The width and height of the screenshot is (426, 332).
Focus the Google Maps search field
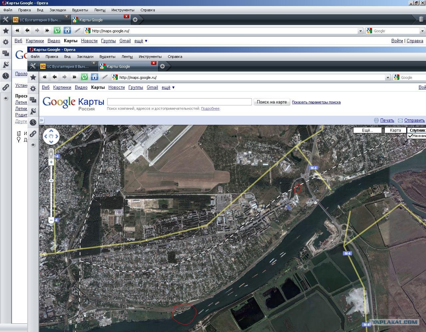click(x=179, y=102)
